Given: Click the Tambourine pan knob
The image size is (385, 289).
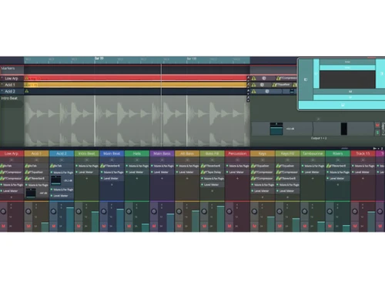Looking at the screenshot, I should [x=304, y=211].
